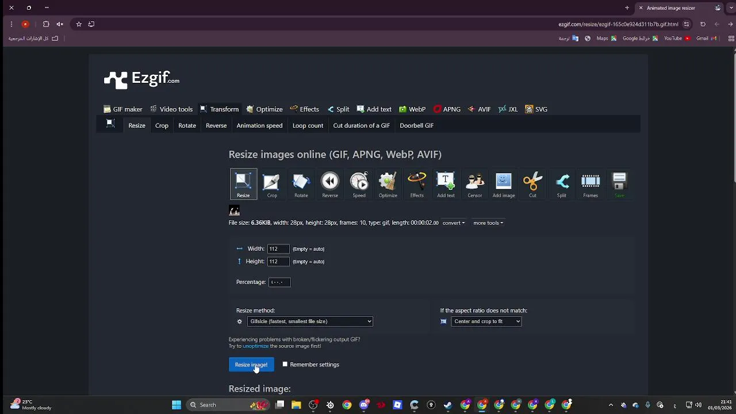Image resolution: width=736 pixels, height=414 pixels.
Task: Switch to the Animation speed submenu tab
Action: tap(259, 125)
